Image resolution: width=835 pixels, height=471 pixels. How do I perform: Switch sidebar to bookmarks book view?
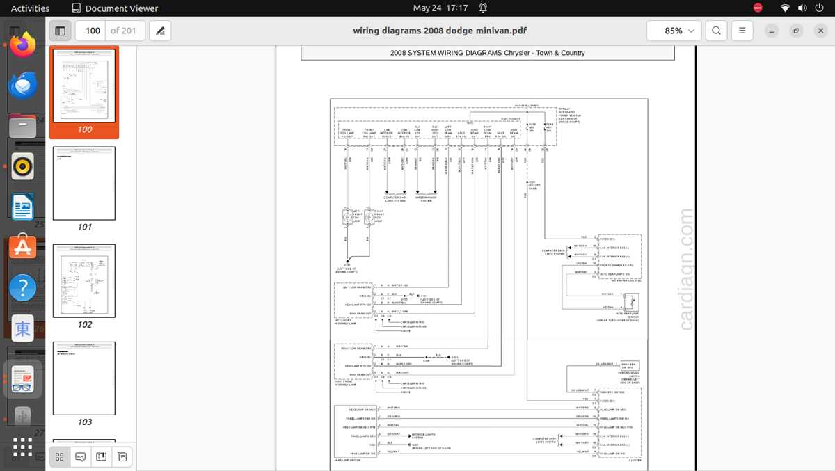point(102,457)
